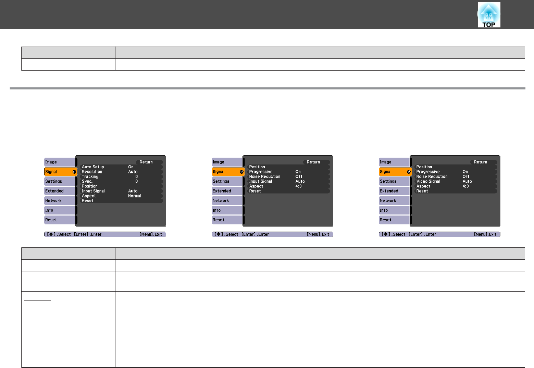Click enter arrow icon on Signal tab beside Auto Setup
The height and width of the screenshot is (368, 534).
(74, 172)
